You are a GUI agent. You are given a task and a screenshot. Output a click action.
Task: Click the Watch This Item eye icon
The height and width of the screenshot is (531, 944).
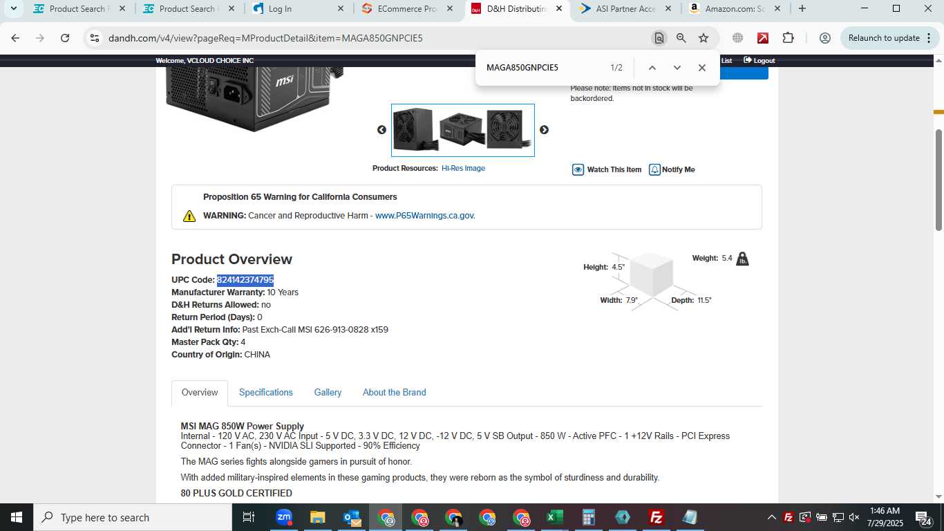point(578,169)
